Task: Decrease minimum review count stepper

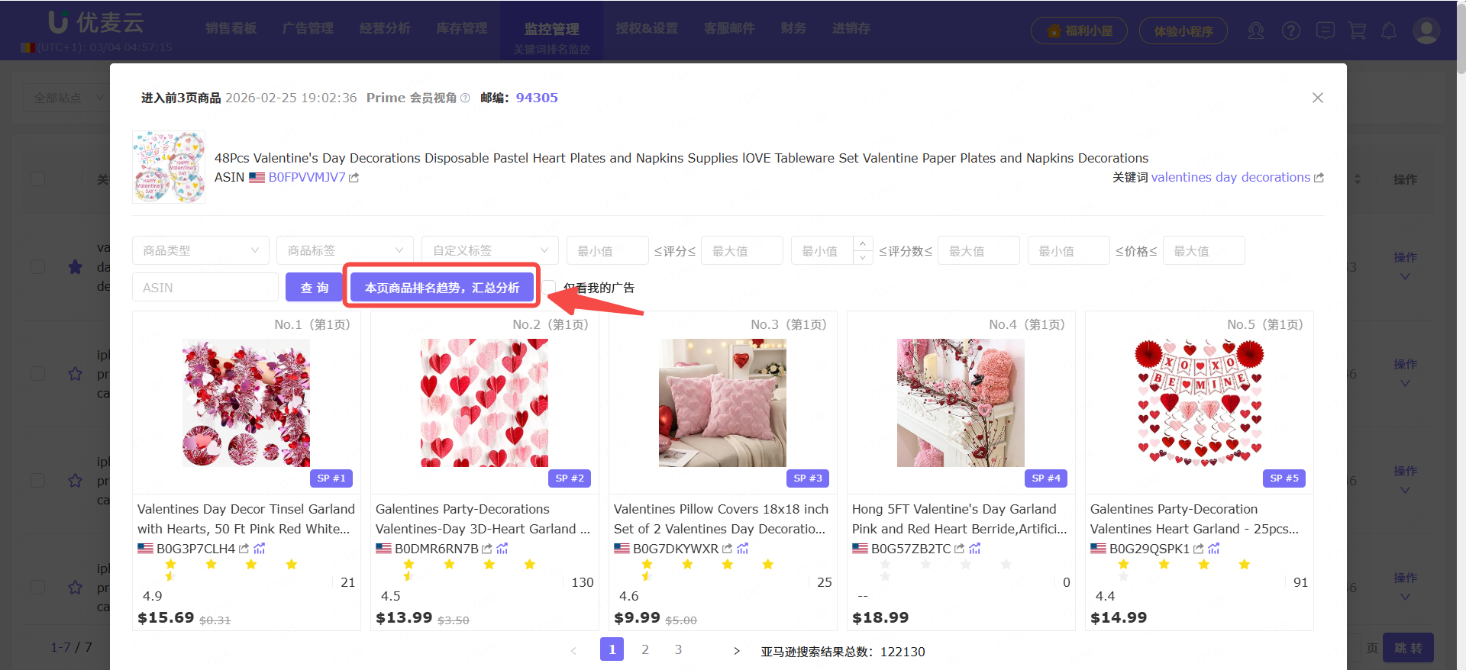Action: point(863,257)
